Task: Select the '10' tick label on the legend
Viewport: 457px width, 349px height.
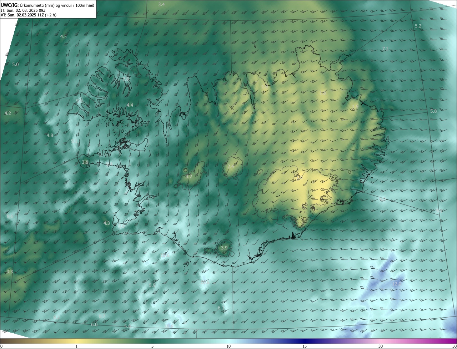Action: point(228,347)
